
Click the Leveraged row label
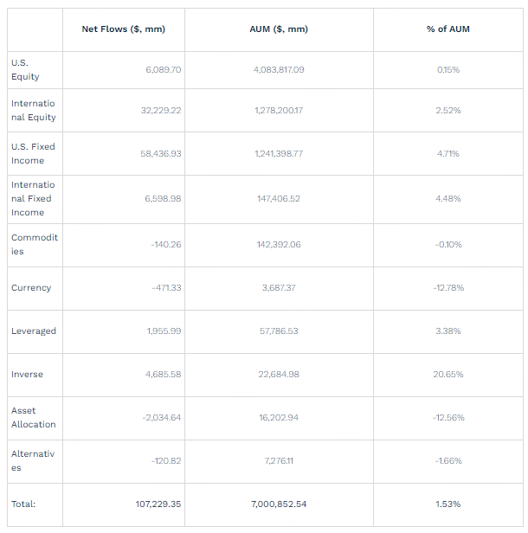pos(34,331)
